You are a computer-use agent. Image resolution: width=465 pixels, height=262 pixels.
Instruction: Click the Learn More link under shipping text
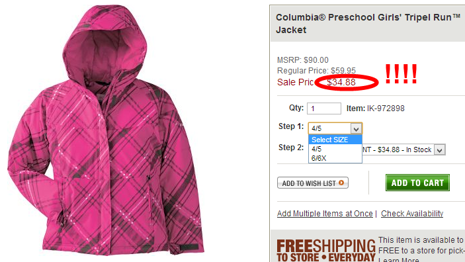(x=399, y=260)
